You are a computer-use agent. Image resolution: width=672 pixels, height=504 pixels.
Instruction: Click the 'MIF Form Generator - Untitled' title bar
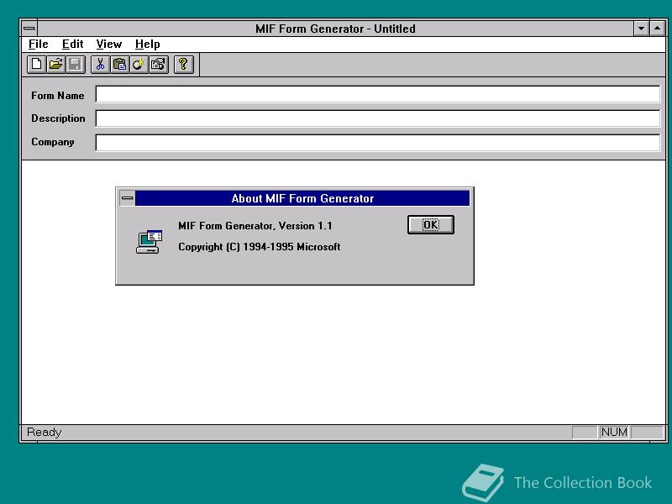(x=335, y=29)
